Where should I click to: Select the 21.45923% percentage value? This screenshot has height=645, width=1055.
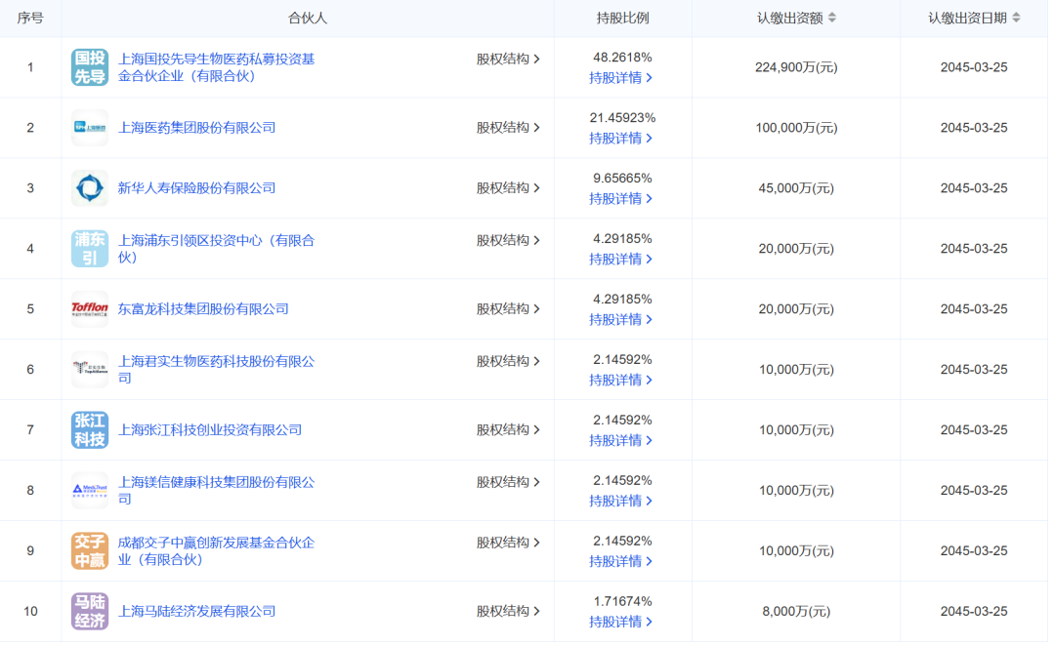click(x=622, y=118)
